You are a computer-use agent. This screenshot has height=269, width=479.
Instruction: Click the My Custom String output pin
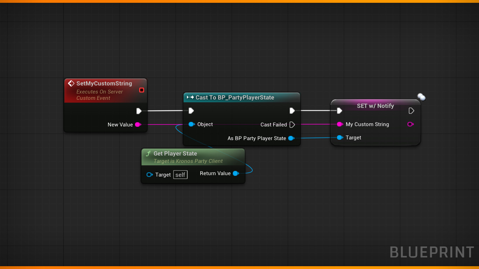410,124
